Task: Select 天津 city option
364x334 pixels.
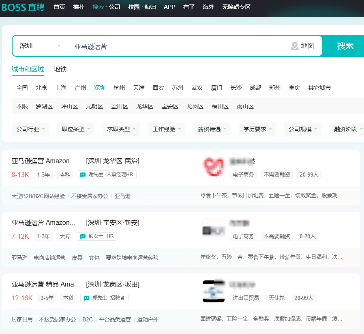Action: point(139,88)
